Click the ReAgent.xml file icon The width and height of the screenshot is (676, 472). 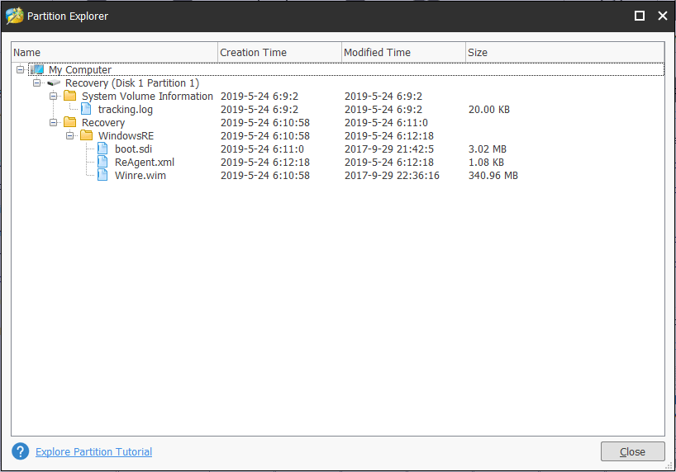102,162
